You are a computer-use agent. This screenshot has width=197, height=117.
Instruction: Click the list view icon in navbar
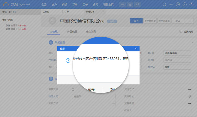[123, 4]
